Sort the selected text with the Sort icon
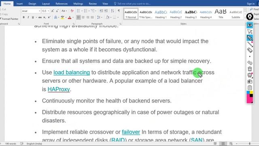This screenshot has width=259, height=146. coord(113,11)
